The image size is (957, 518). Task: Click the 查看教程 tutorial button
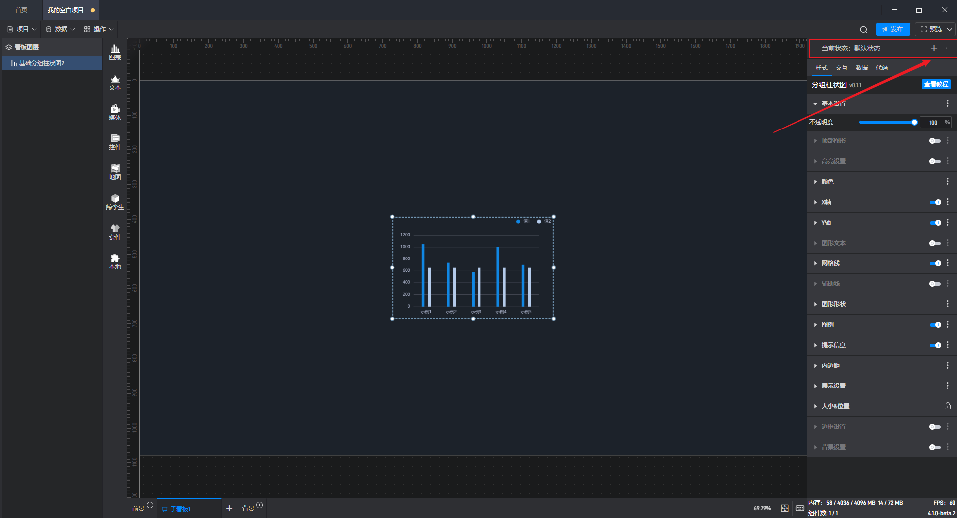[936, 84]
